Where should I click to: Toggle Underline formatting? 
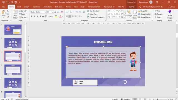[x=38, y=16]
